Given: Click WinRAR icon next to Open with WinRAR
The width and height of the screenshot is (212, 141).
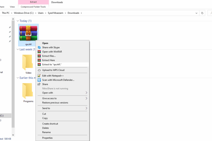Looking at the screenshot, I should coord(39,52).
